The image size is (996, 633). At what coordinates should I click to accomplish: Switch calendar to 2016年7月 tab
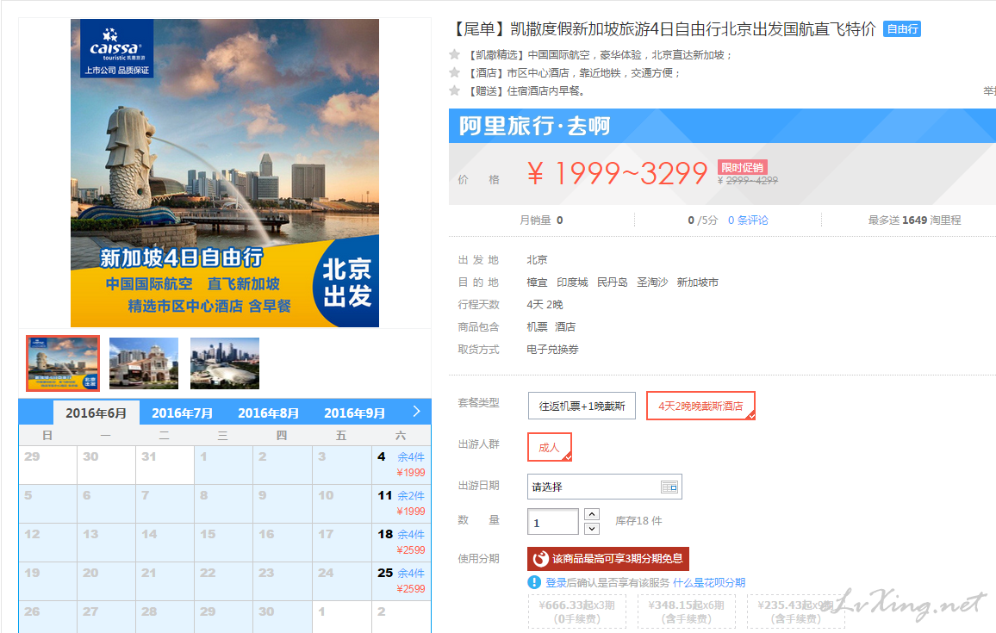(183, 413)
